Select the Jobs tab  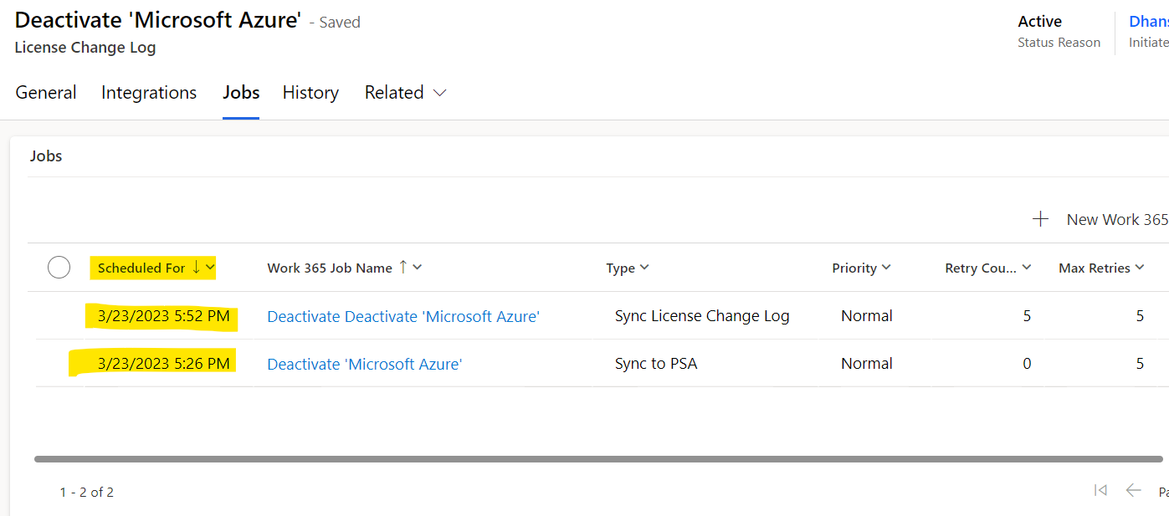click(241, 93)
